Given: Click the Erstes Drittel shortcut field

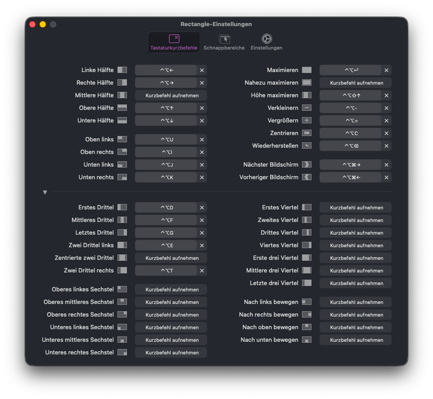Looking at the screenshot, I should 166,208.
